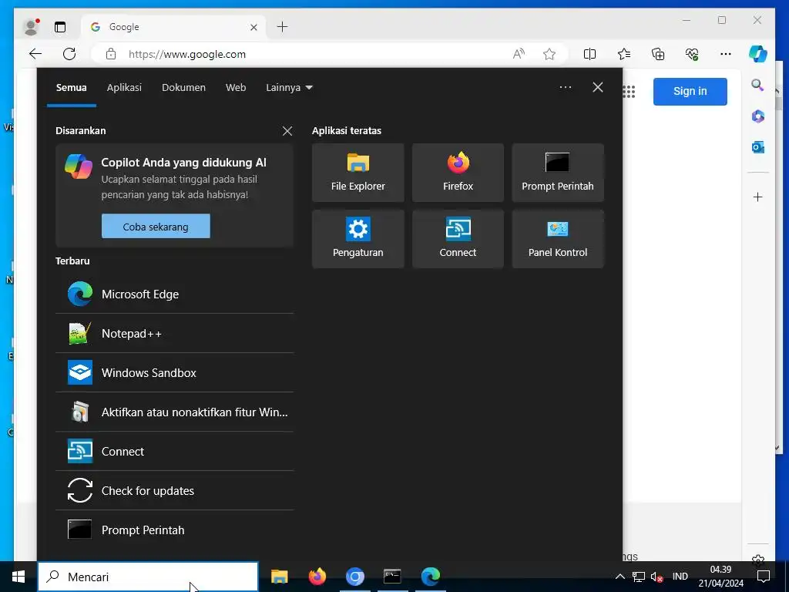Switch to Web search tab
This screenshot has width=789, height=592.
pyautogui.click(x=236, y=88)
